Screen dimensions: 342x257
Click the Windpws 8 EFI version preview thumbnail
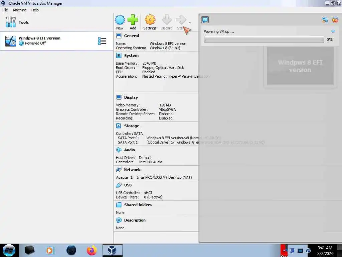[300, 66]
